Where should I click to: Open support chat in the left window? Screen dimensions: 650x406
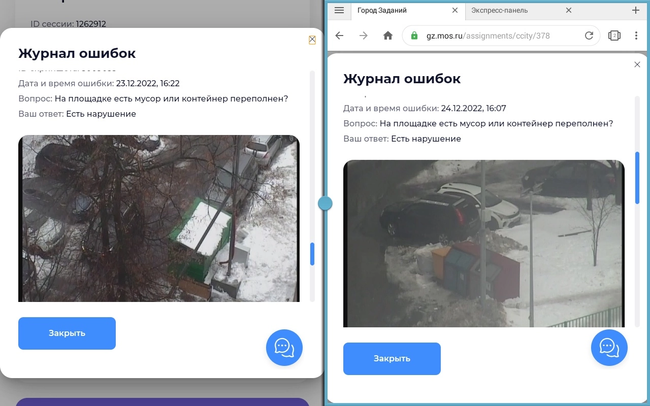[284, 348]
